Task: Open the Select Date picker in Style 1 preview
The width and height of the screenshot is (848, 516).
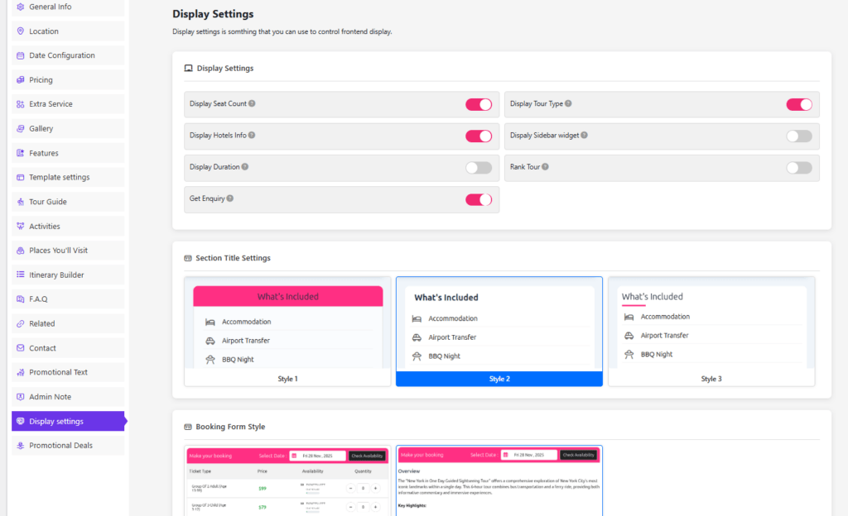Action: pos(318,455)
